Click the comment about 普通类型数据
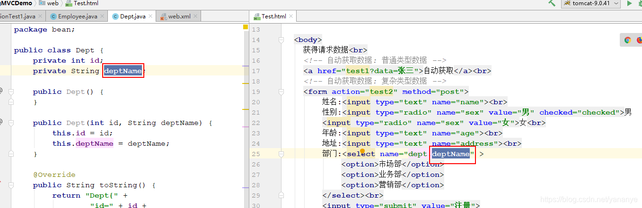 click(x=375, y=60)
